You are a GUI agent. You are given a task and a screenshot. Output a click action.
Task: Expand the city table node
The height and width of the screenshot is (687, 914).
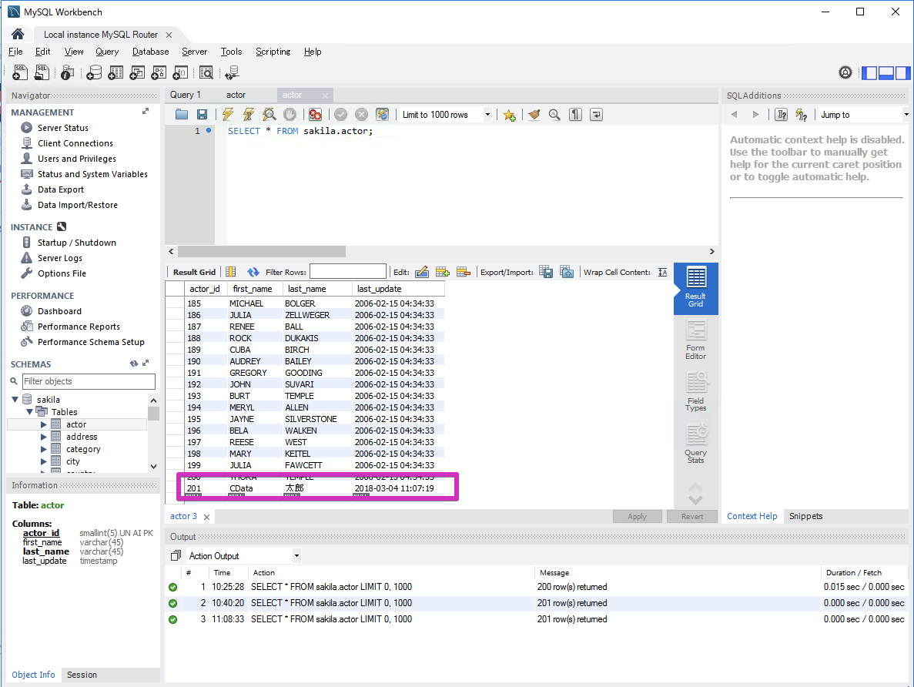click(x=44, y=461)
